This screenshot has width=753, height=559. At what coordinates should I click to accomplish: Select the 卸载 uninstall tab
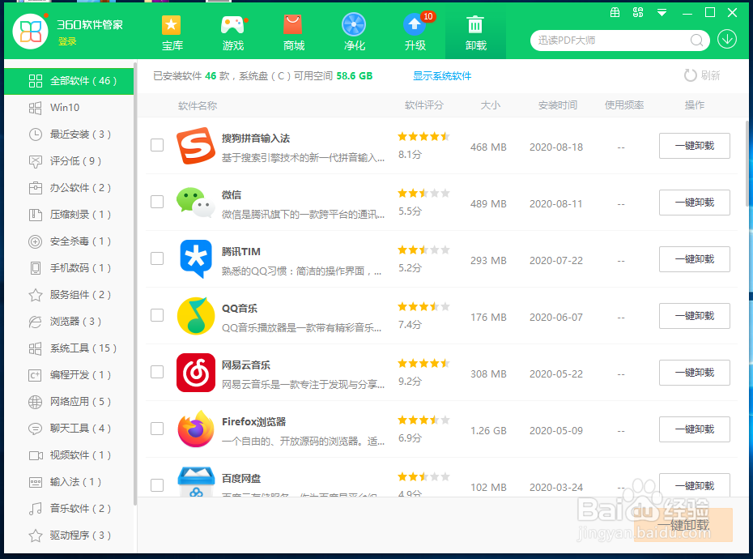pos(476,32)
